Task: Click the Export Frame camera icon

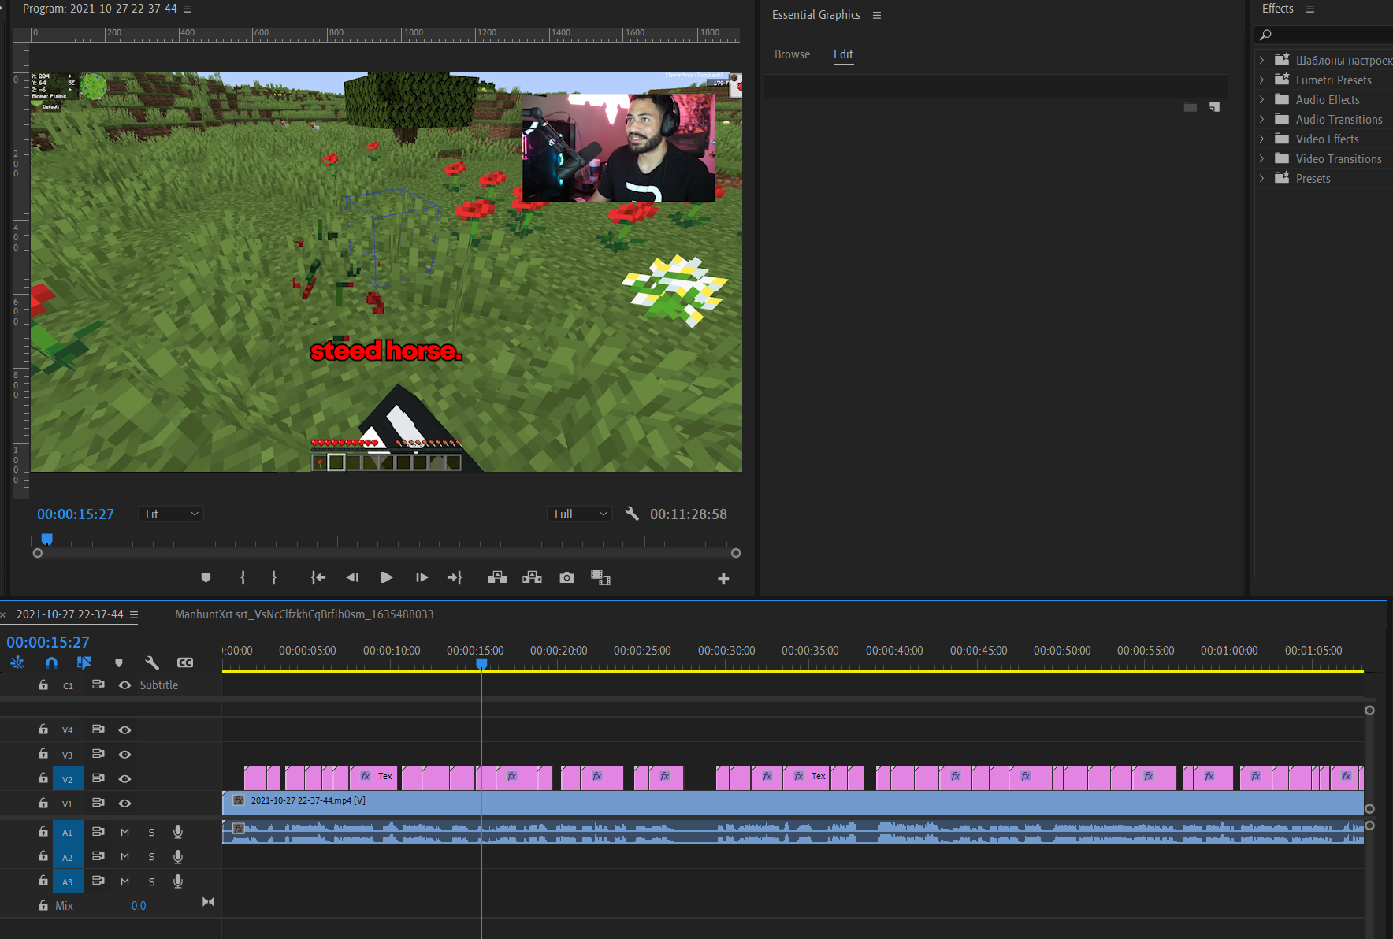Action: coord(566,577)
